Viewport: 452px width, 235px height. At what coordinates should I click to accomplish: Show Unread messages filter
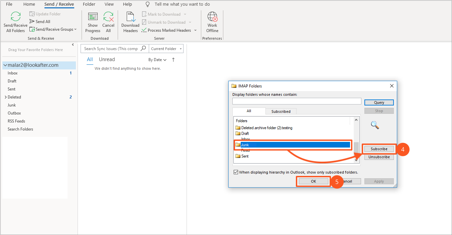tap(107, 59)
